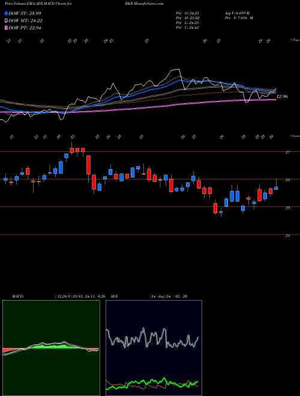This screenshot has height=396, width=300.
Task: Click the '<Tops' marker label
Action: tap(295, 40)
